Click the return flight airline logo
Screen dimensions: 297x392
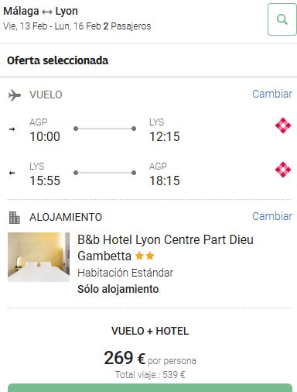tap(283, 170)
